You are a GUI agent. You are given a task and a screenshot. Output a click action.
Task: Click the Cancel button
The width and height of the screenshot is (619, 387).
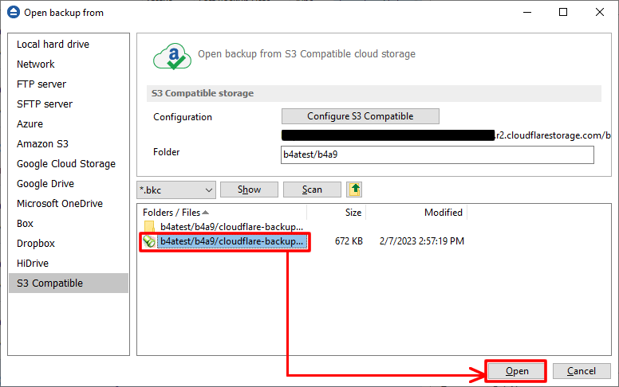tap(581, 371)
